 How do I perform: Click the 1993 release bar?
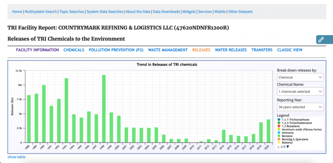66,110
